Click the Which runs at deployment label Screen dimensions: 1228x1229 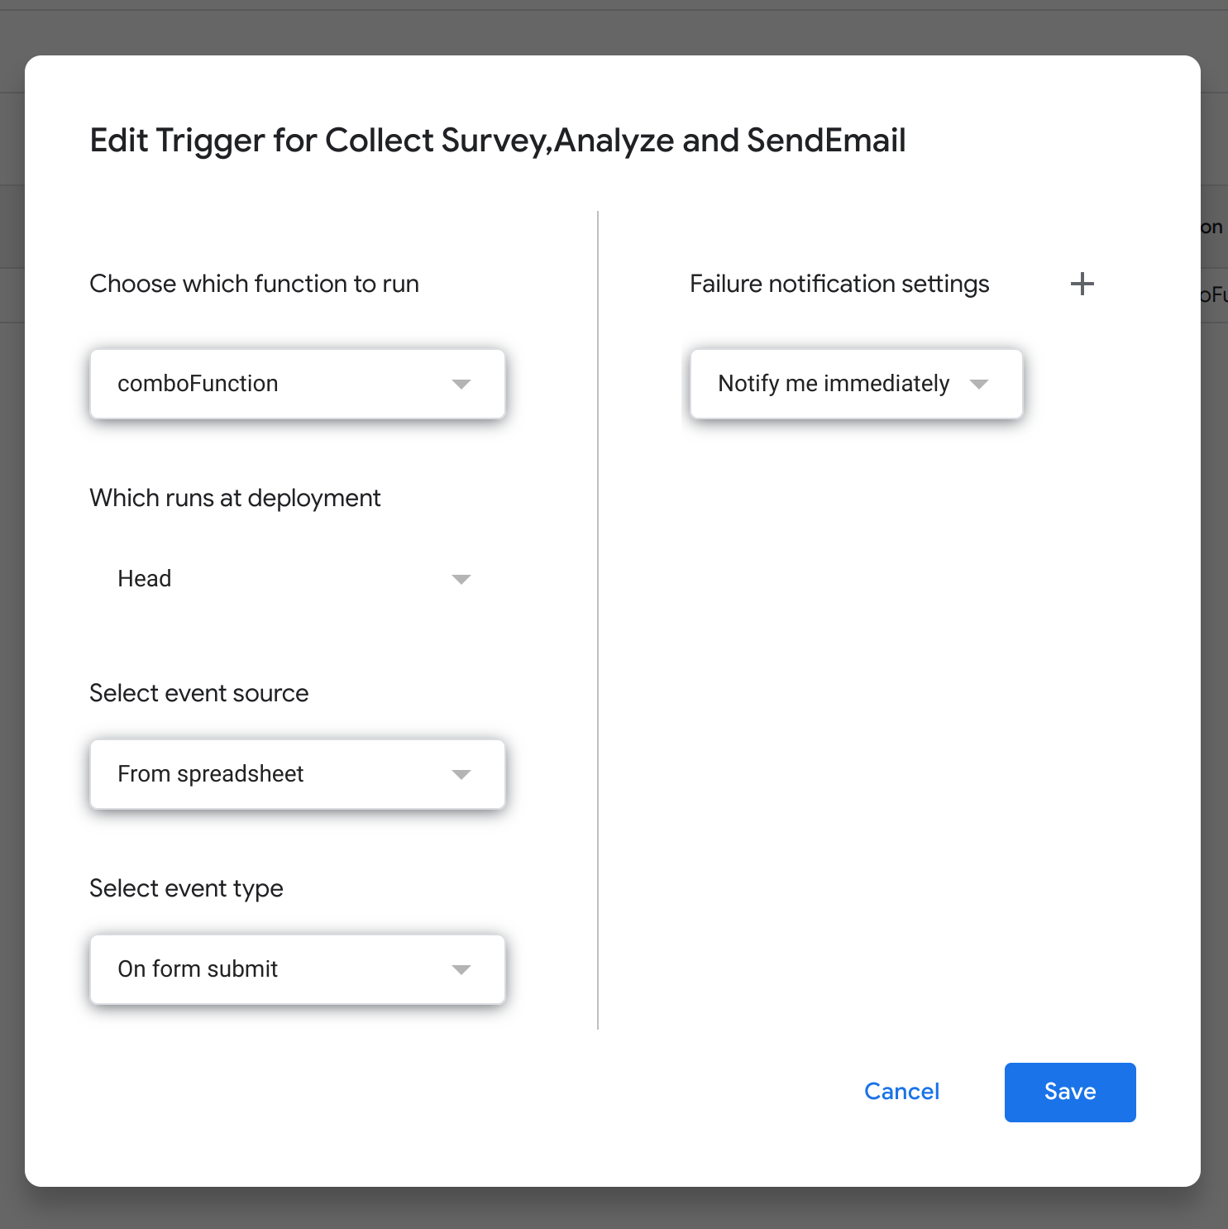(235, 498)
